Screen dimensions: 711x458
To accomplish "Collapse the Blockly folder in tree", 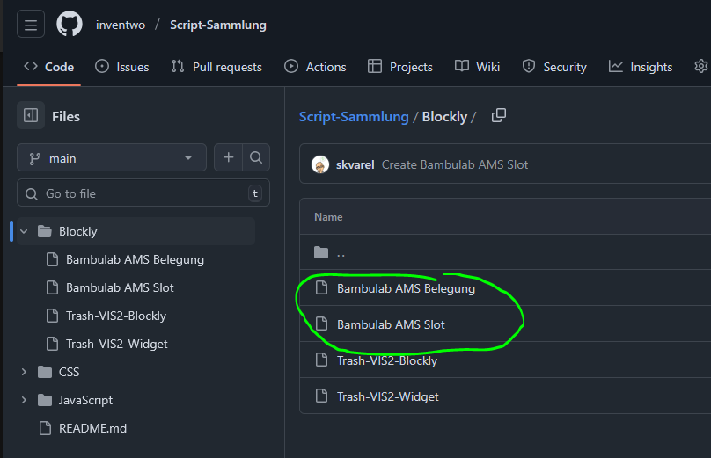I will coord(24,231).
